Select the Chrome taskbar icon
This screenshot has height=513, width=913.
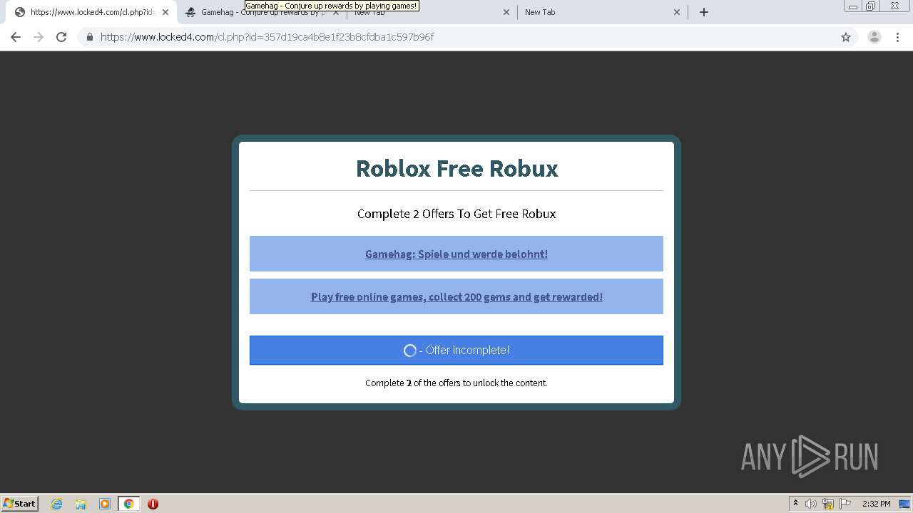[128, 504]
